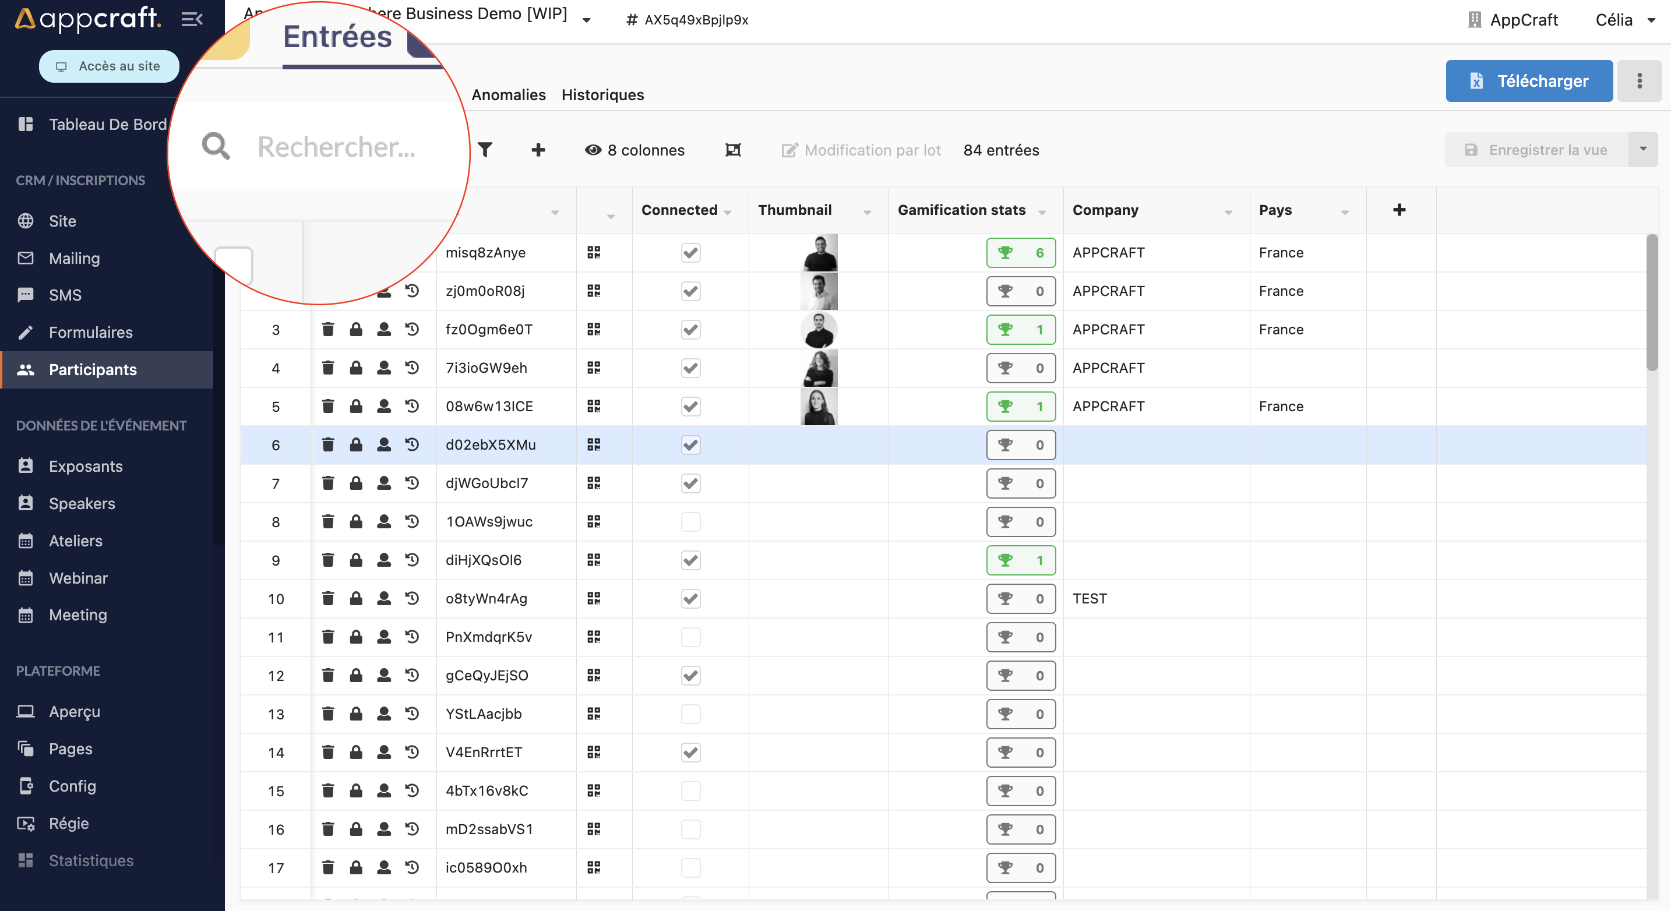Delete row 3 with trash icon
Screen dimensions: 1671x911
click(327, 329)
